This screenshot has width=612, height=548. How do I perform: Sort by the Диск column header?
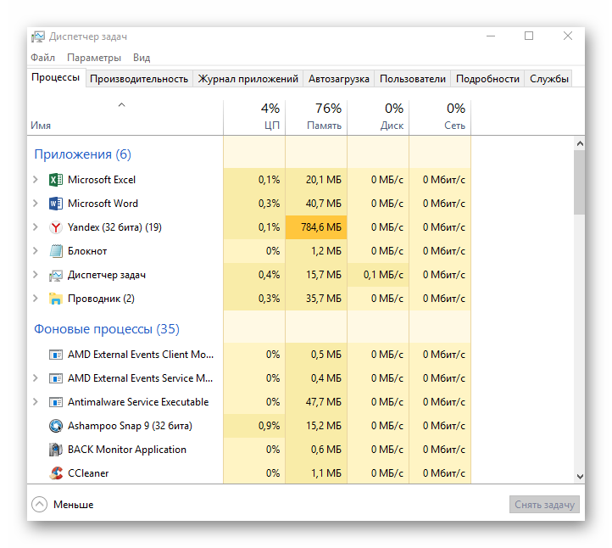(x=378, y=117)
